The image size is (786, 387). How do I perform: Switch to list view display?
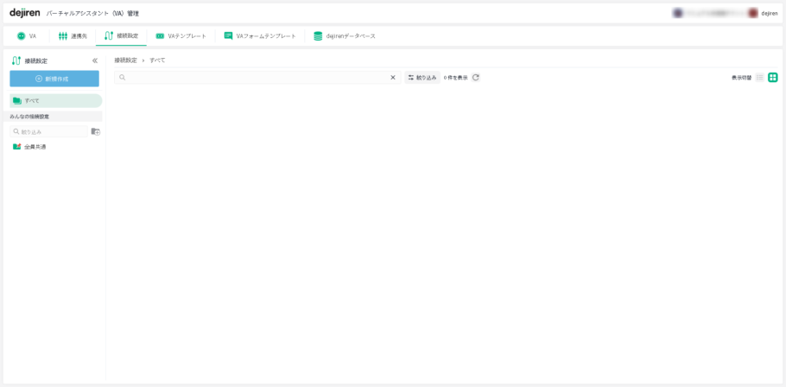[x=760, y=78]
